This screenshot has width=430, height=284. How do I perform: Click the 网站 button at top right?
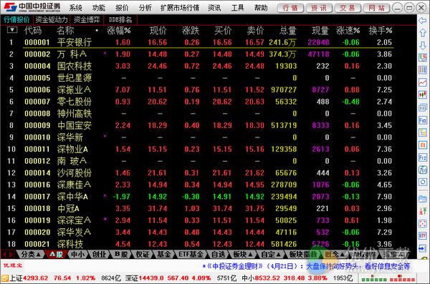pyautogui.click(x=376, y=8)
